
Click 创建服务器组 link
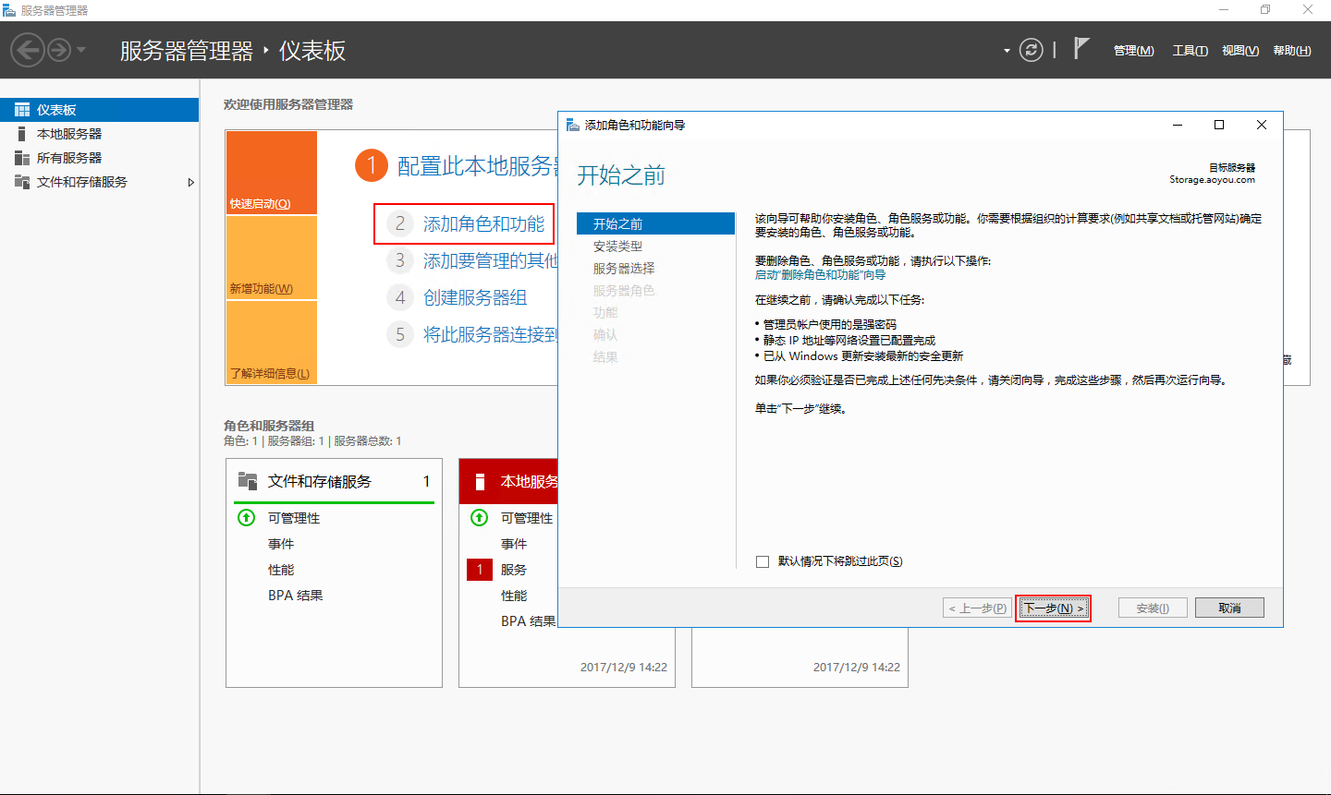coord(475,298)
